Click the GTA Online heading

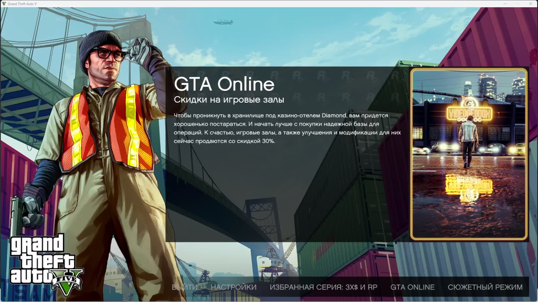[x=224, y=84]
